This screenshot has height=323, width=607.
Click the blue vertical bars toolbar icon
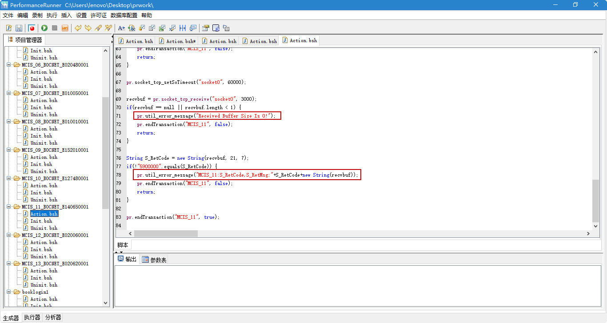183,28
